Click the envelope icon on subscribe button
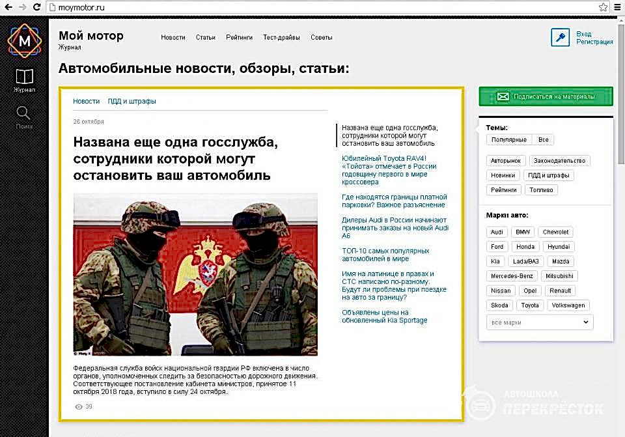This screenshot has width=625, height=437. (x=503, y=96)
